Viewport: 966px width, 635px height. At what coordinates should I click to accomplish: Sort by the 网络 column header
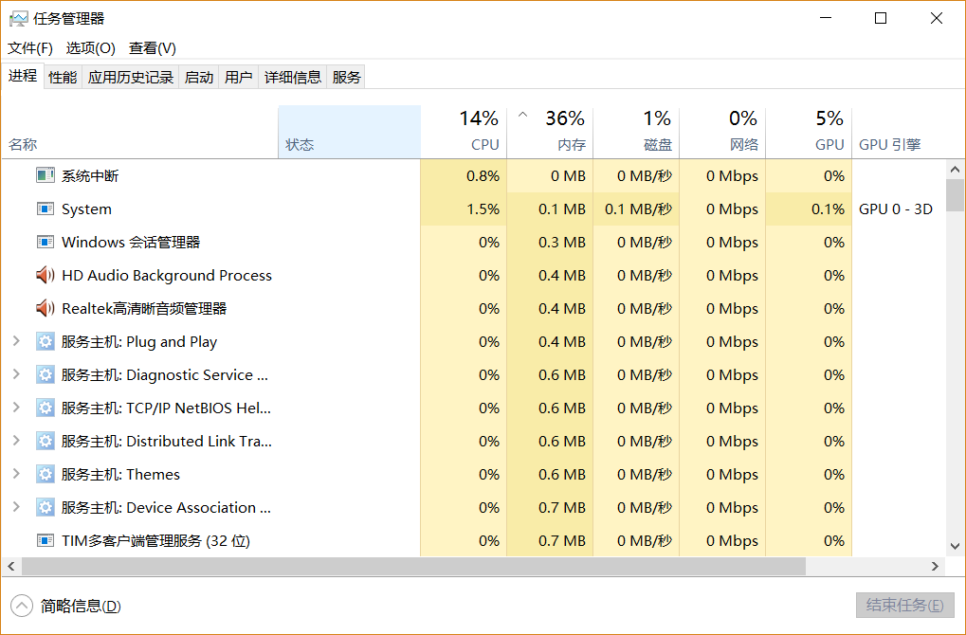pos(722,132)
